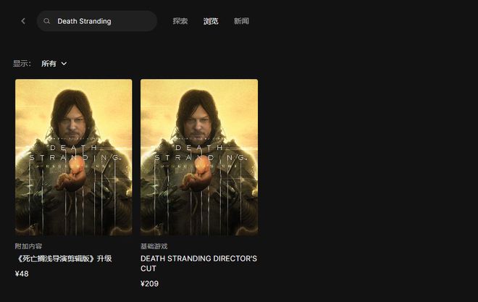Viewport: 478px width, 302px height.
Task: Select the 浏览 tab
Action: (211, 21)
